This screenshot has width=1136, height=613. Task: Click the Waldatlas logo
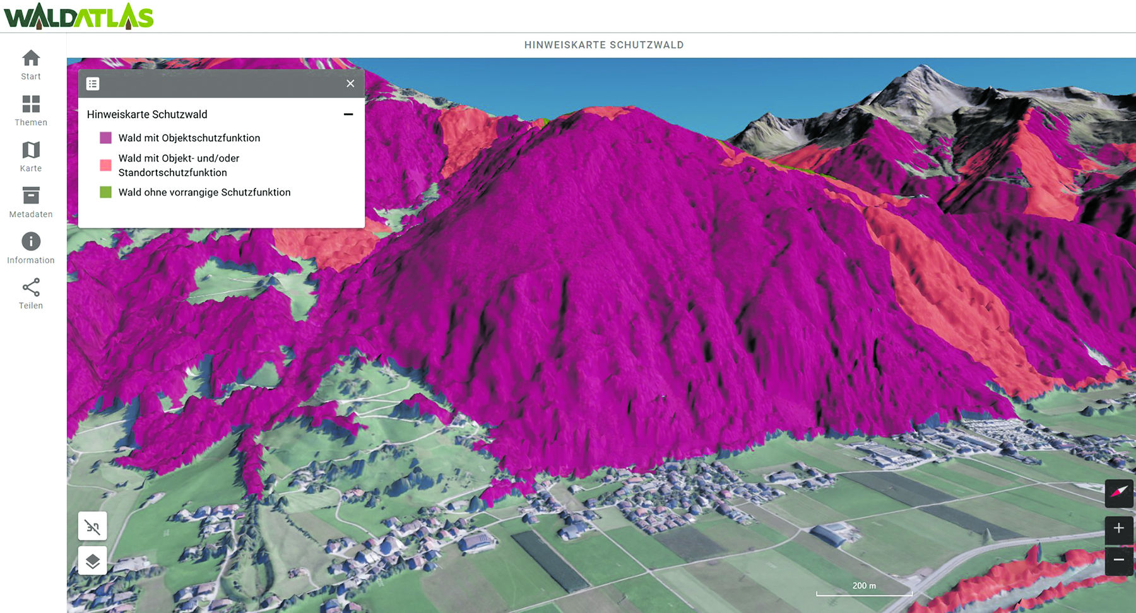[79, 16]
